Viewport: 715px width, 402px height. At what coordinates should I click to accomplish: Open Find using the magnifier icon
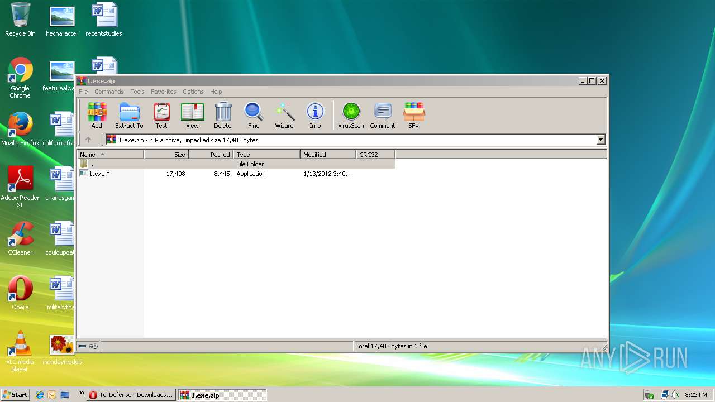[x=254, y=116]
